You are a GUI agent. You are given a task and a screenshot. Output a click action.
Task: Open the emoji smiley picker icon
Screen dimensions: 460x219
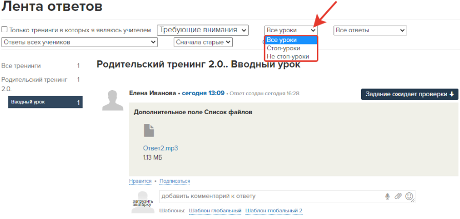(409, 196)
